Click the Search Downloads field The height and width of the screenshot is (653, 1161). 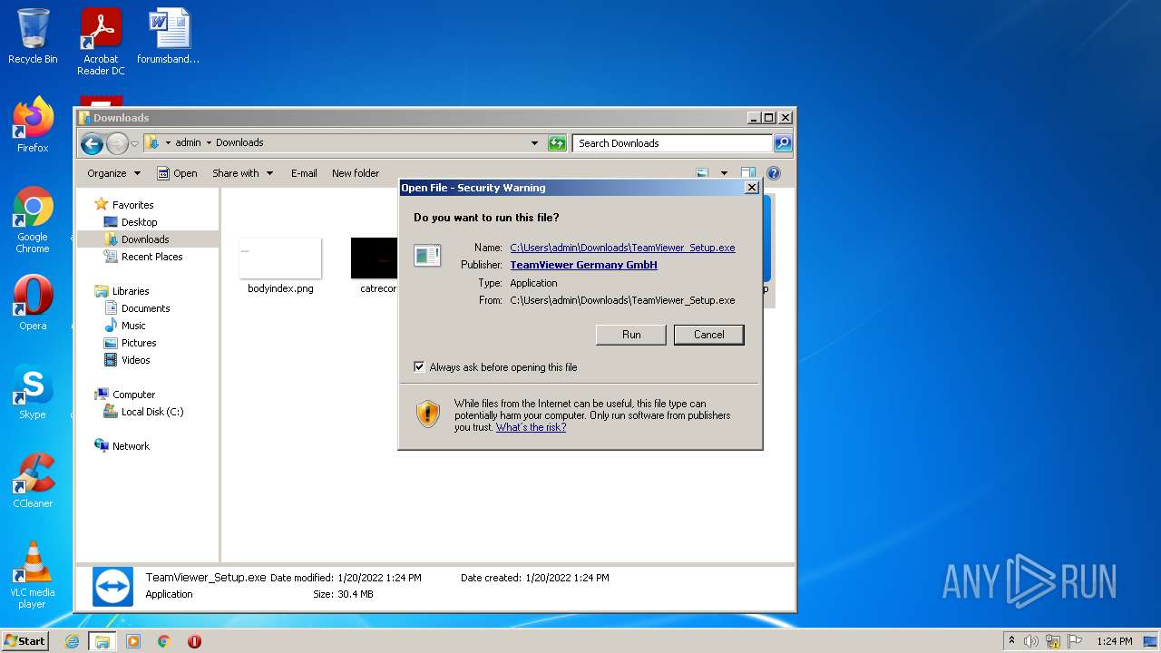point(672,143)
